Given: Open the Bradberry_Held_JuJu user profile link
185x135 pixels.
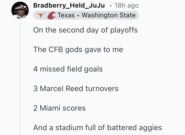Looking at the screenshot, I should (x=69, y=5).
